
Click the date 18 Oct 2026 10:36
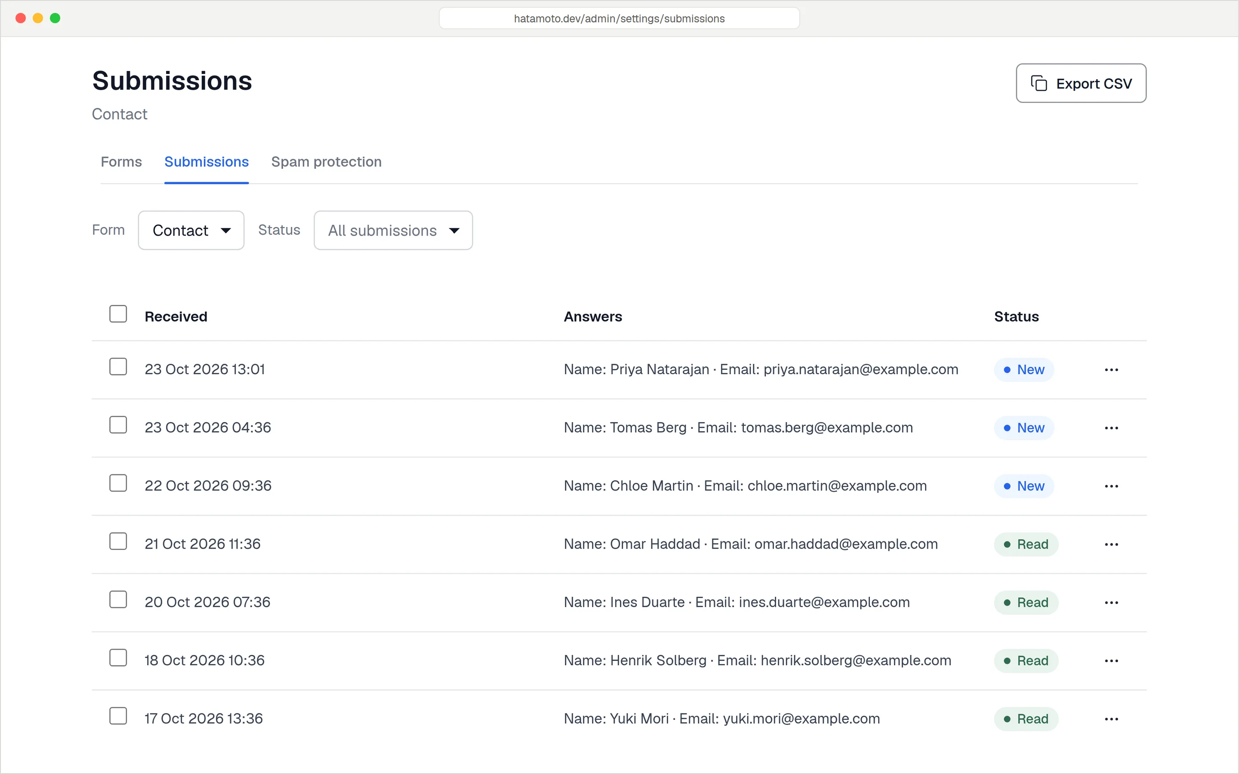pos(204,661)
